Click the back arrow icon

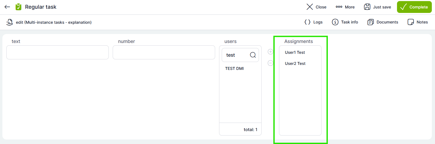coord(7,7)
